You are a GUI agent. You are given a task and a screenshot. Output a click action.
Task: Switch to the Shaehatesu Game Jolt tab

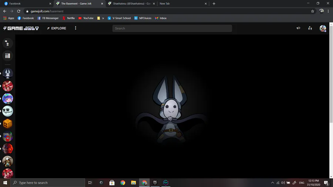[131, 4]
